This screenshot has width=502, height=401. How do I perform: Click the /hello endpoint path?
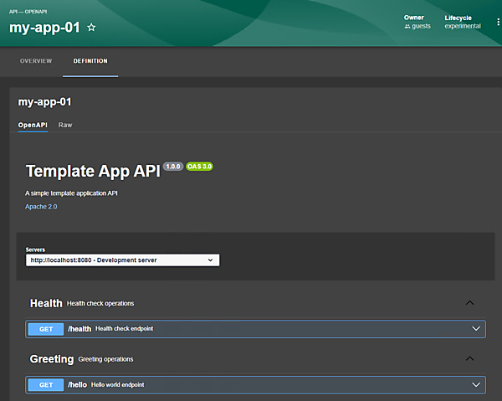77,385
